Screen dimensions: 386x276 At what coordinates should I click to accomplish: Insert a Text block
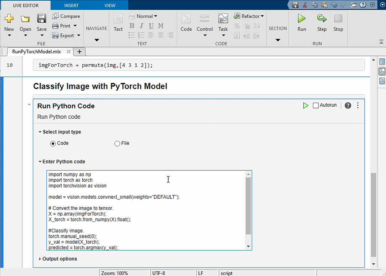pos(118,23)
